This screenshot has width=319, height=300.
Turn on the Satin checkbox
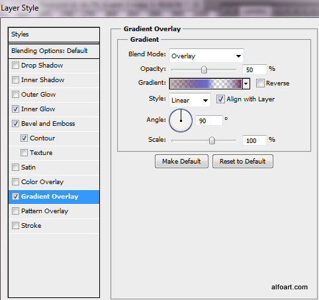[15, 168]
